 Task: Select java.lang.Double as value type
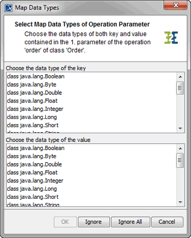(x=91, y=164)
